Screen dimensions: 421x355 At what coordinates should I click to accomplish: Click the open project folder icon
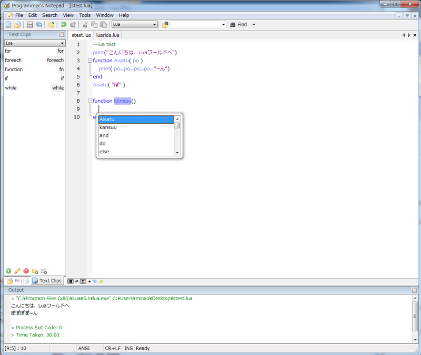click(51, 25)
